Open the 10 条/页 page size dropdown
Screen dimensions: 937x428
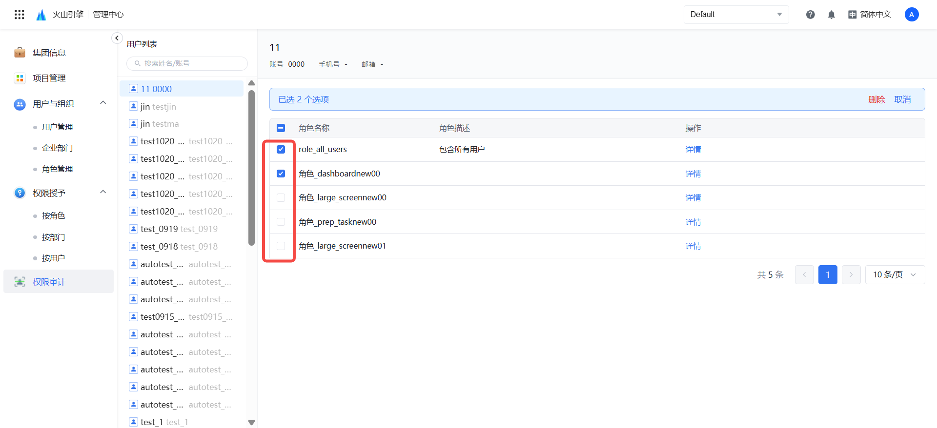[895, 274]
